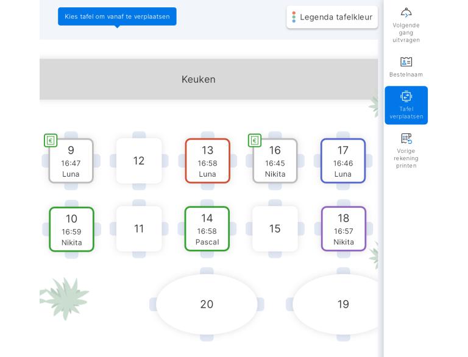Image resolution: width=468 pixels, height=357 pixels.
Task: Click empty table 12
Action: point(139,161)
